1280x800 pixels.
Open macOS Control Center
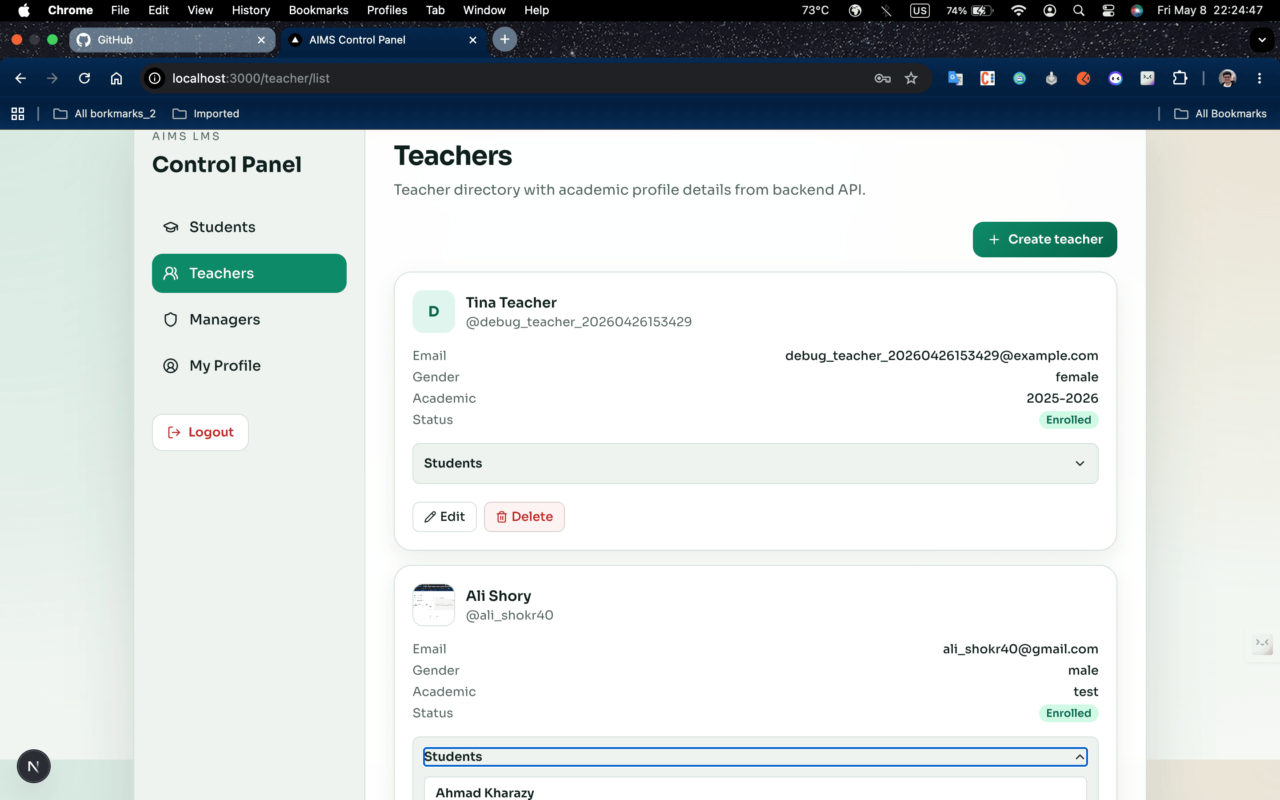[1108, 10]
